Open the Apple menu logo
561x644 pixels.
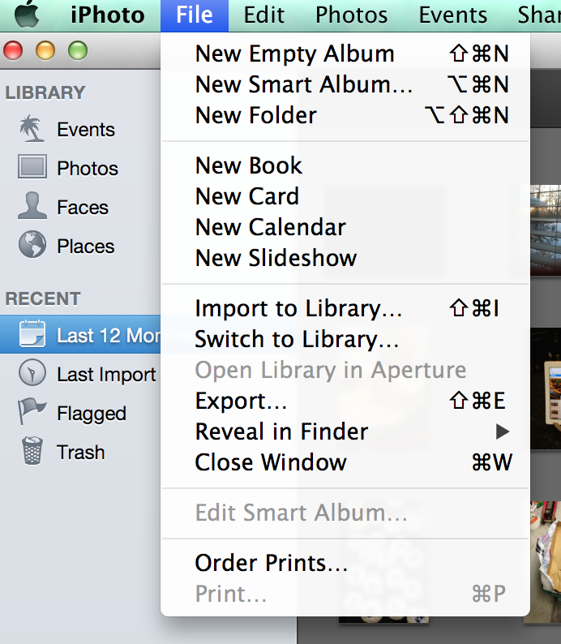tap(27, 13)
